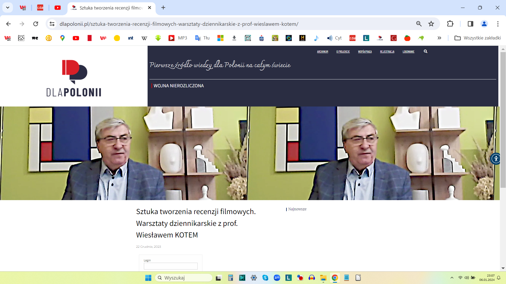Open the MP3 bookmark
506x284 pixels.
pyautogui.click(x=178, y=38)
